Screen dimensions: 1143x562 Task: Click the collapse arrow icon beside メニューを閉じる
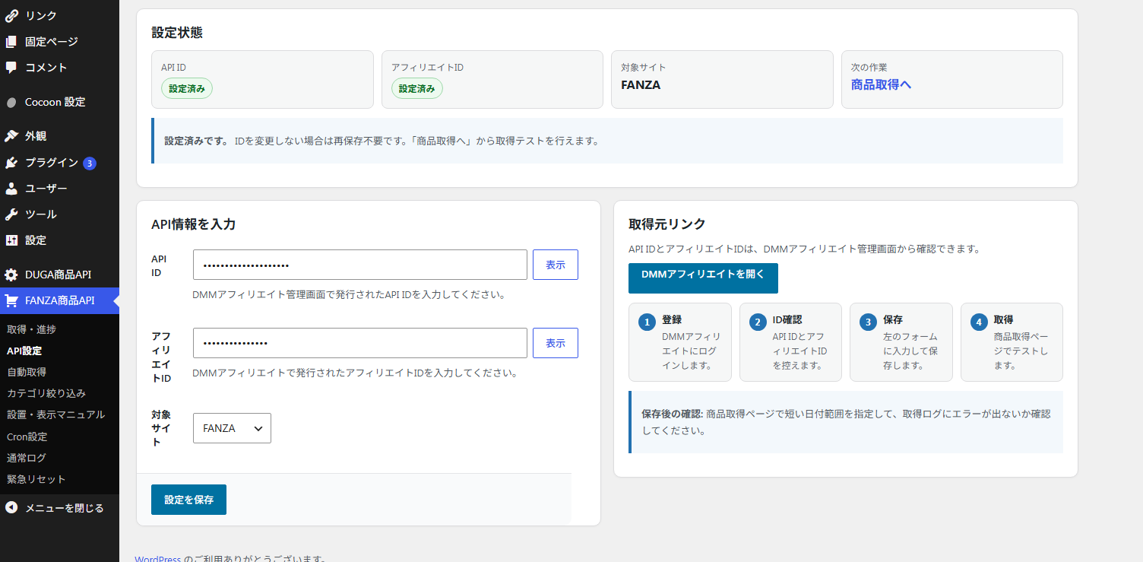point(11,507)
